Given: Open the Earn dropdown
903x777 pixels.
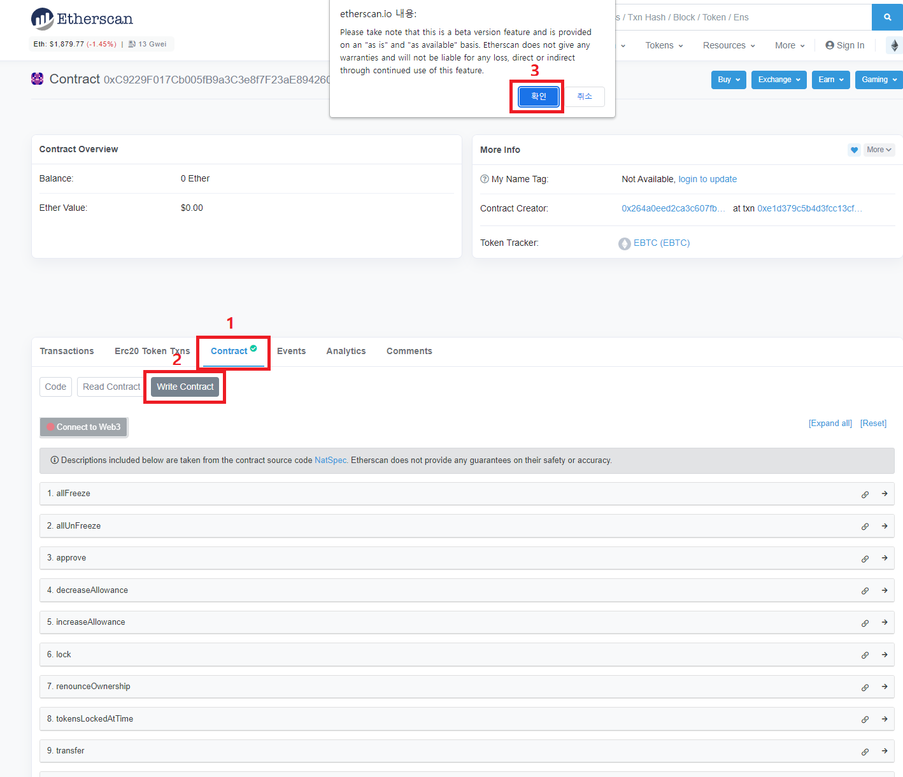Looking at the screenshot, I should (x=831, y=80).
